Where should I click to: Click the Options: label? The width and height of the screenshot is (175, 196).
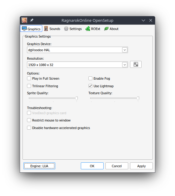[x=33, y=73]
